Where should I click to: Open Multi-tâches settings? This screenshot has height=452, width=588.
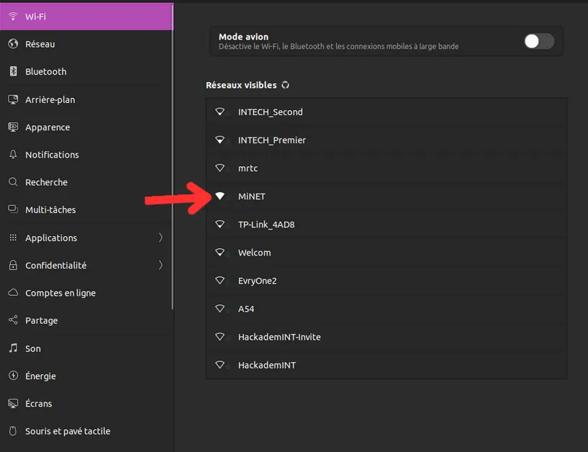point(86,209)
